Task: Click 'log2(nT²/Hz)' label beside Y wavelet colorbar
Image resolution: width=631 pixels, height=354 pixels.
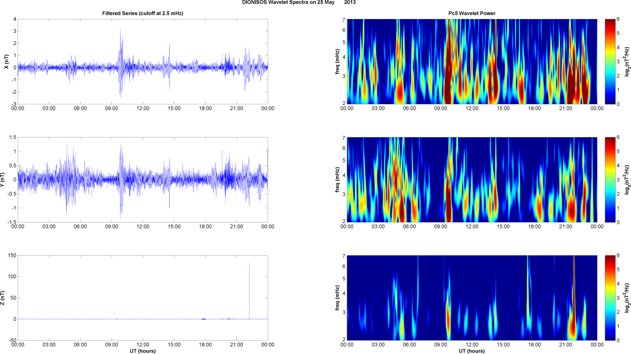Action: [627, 180]
